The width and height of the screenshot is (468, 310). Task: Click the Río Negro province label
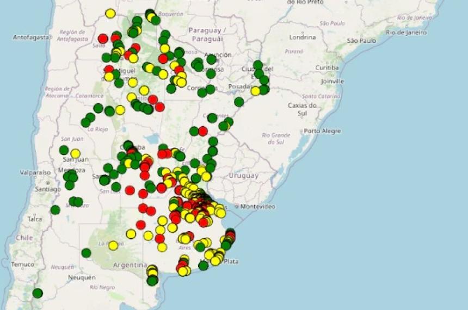coord(102,288)
